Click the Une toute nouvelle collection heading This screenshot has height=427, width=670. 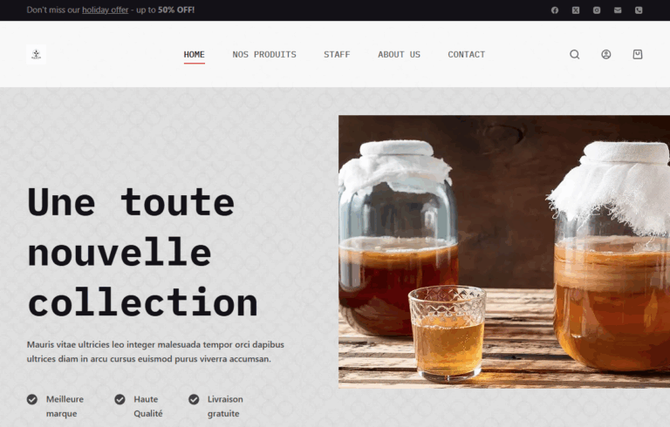(x=142, y=253)
